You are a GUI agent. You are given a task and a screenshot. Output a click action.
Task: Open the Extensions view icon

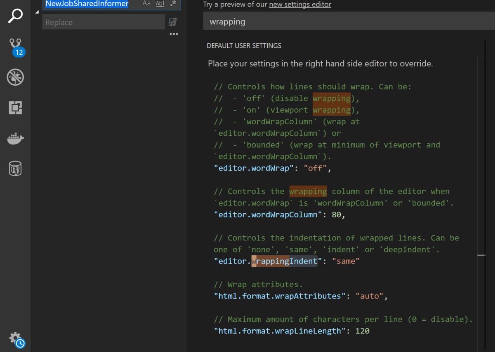click(15, 108)
